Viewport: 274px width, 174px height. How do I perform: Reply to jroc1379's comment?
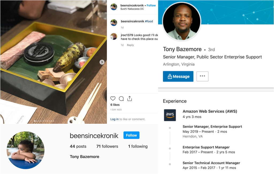[x=130, y=45]
